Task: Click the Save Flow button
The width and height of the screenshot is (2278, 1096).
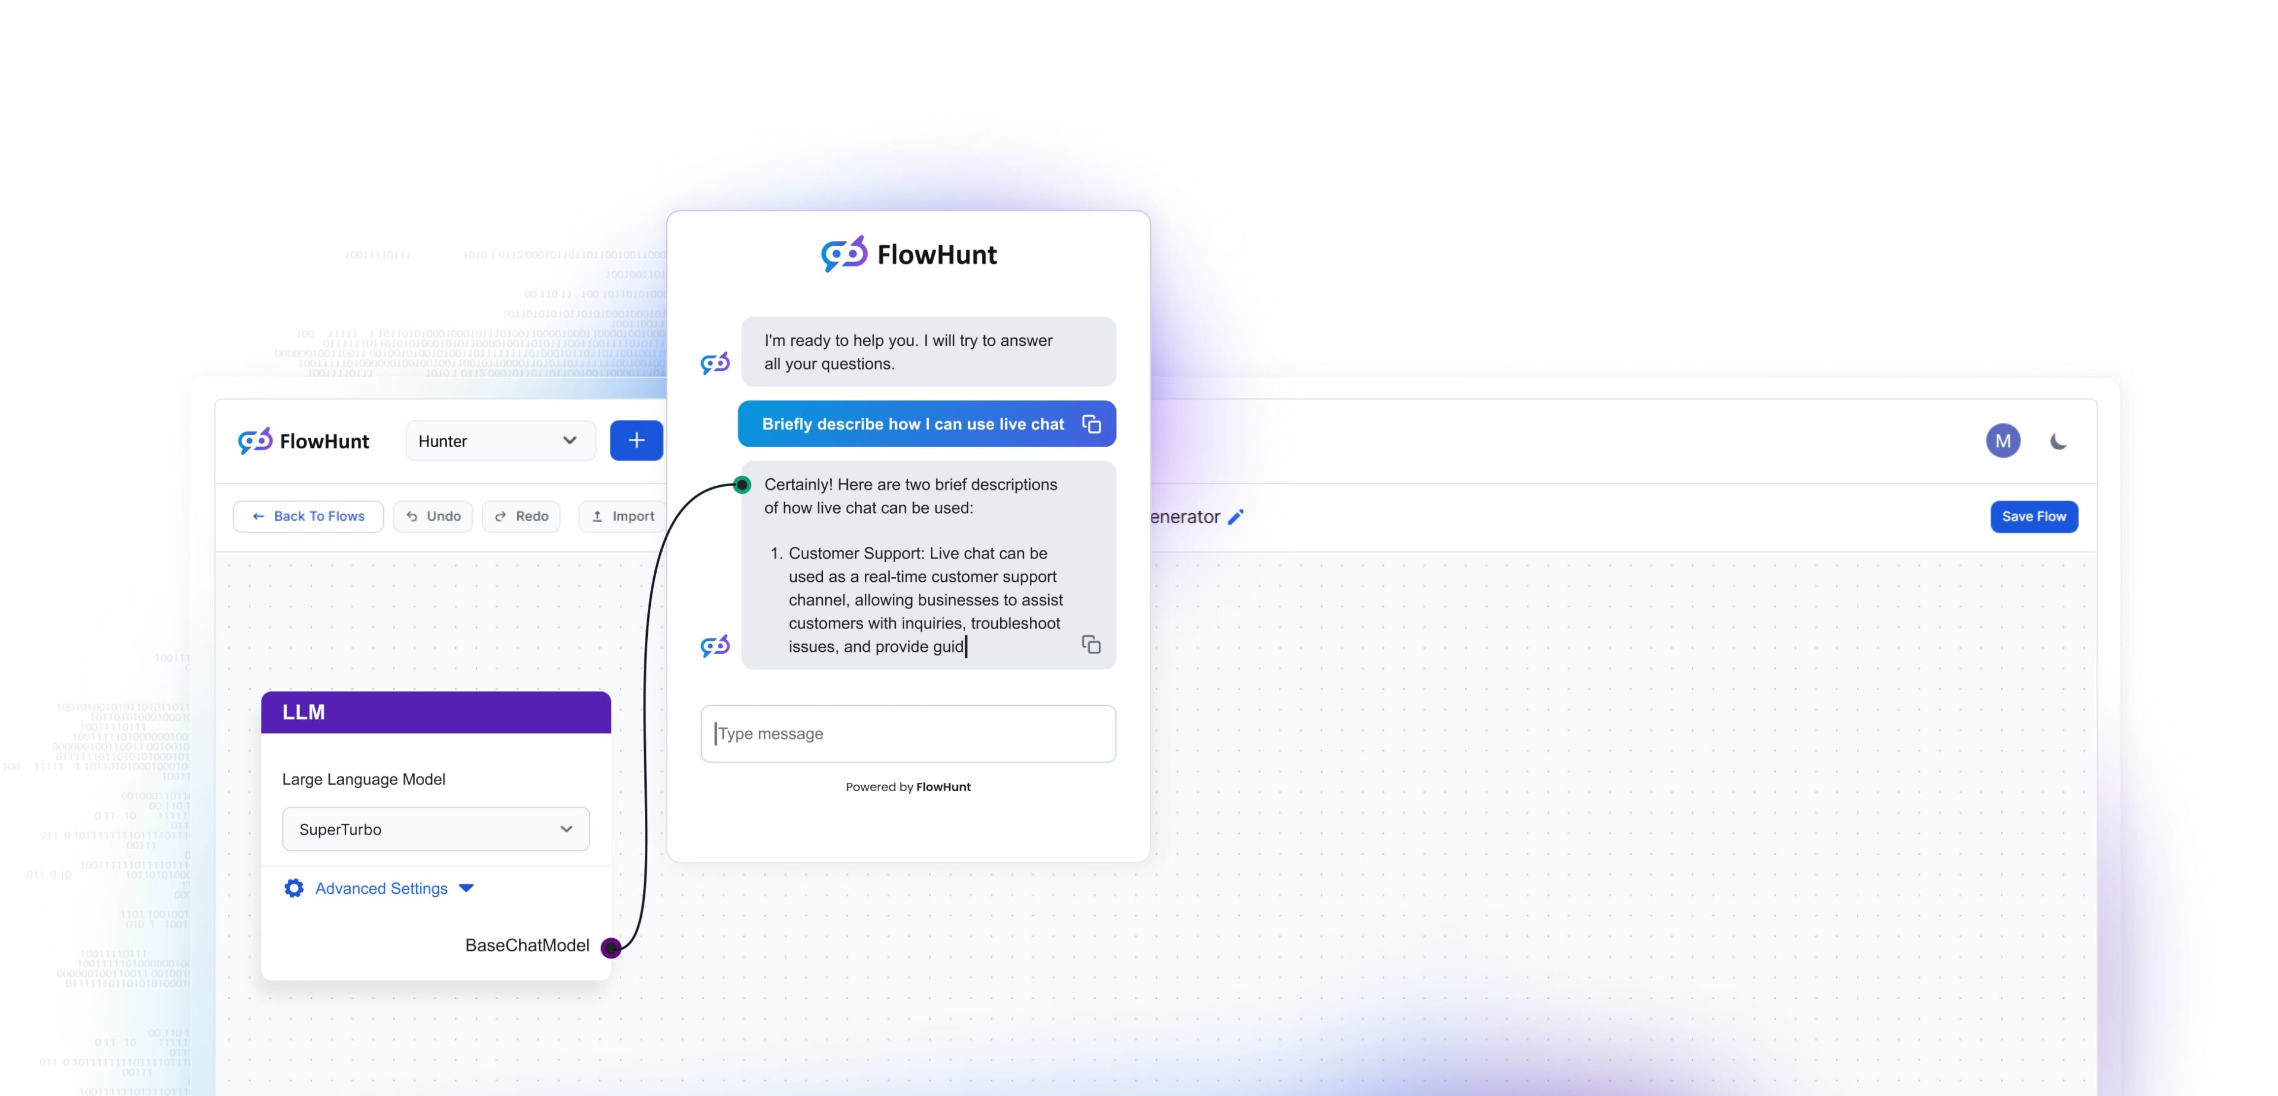Action: point(2032,515)
